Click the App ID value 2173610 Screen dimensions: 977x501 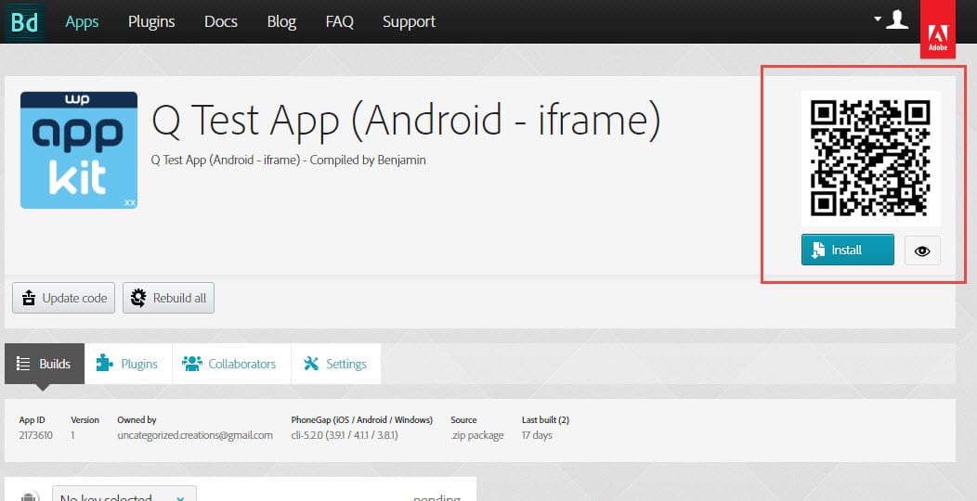pyautogui.click(x=35, y=435)
